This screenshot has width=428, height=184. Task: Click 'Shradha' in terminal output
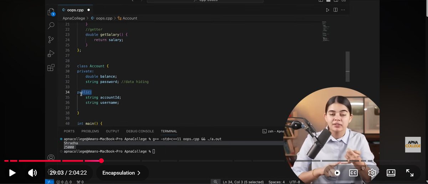coord(71,143)
